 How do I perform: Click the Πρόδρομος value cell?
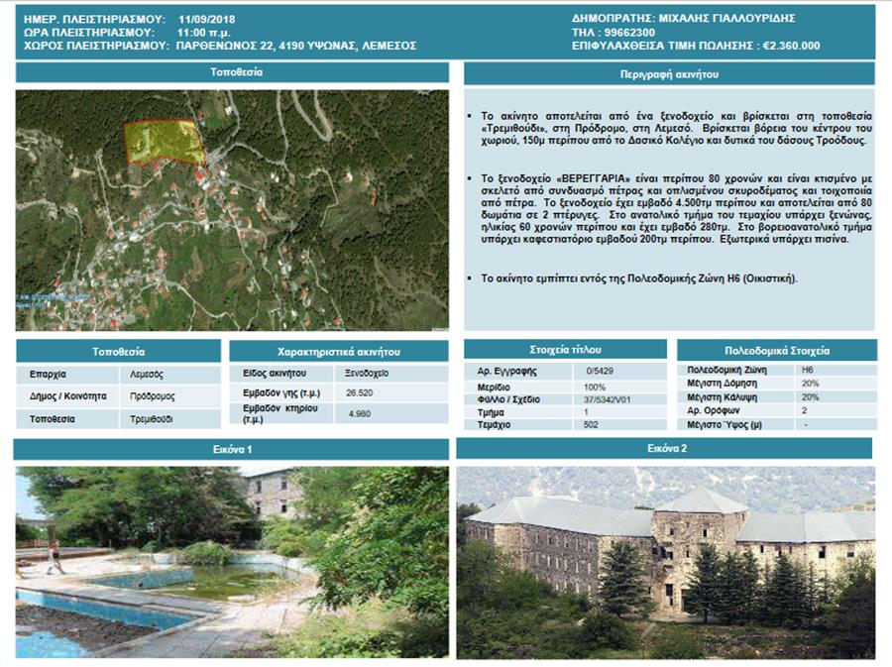point(170,396)
